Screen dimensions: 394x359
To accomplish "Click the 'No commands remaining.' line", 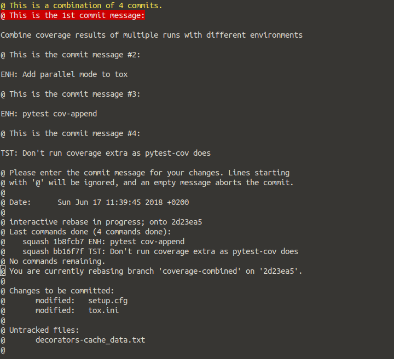I will click(57, 261).
